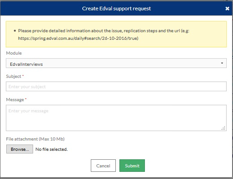The width and height of the screenshot is (233, 179).
Task: Cancel the support request
Action: (103, 166)
